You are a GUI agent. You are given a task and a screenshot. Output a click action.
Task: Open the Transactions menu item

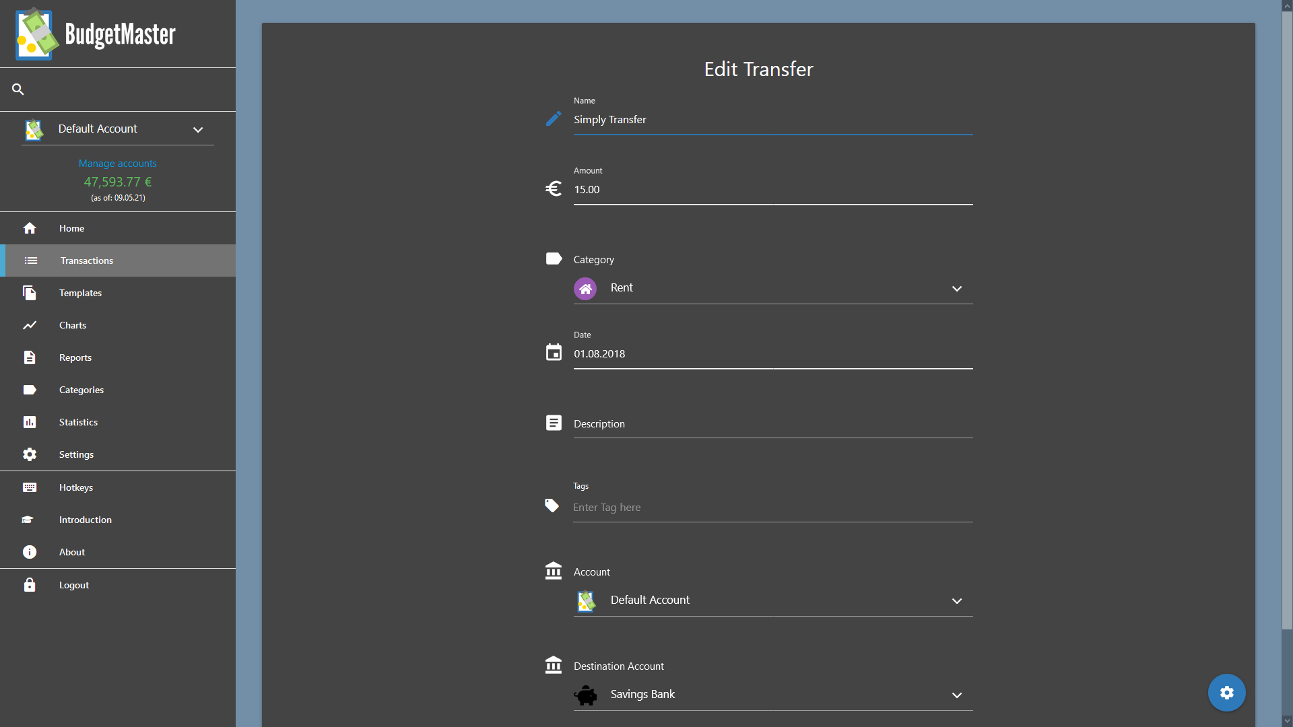pos(118,261)
